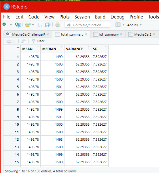
Task: Close the MechaCar2 tab
Action: pos(154,34)
